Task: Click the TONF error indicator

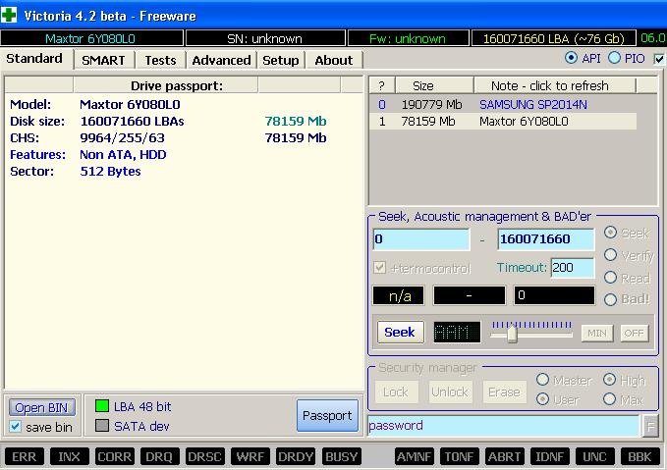Action: pos(459,457)
